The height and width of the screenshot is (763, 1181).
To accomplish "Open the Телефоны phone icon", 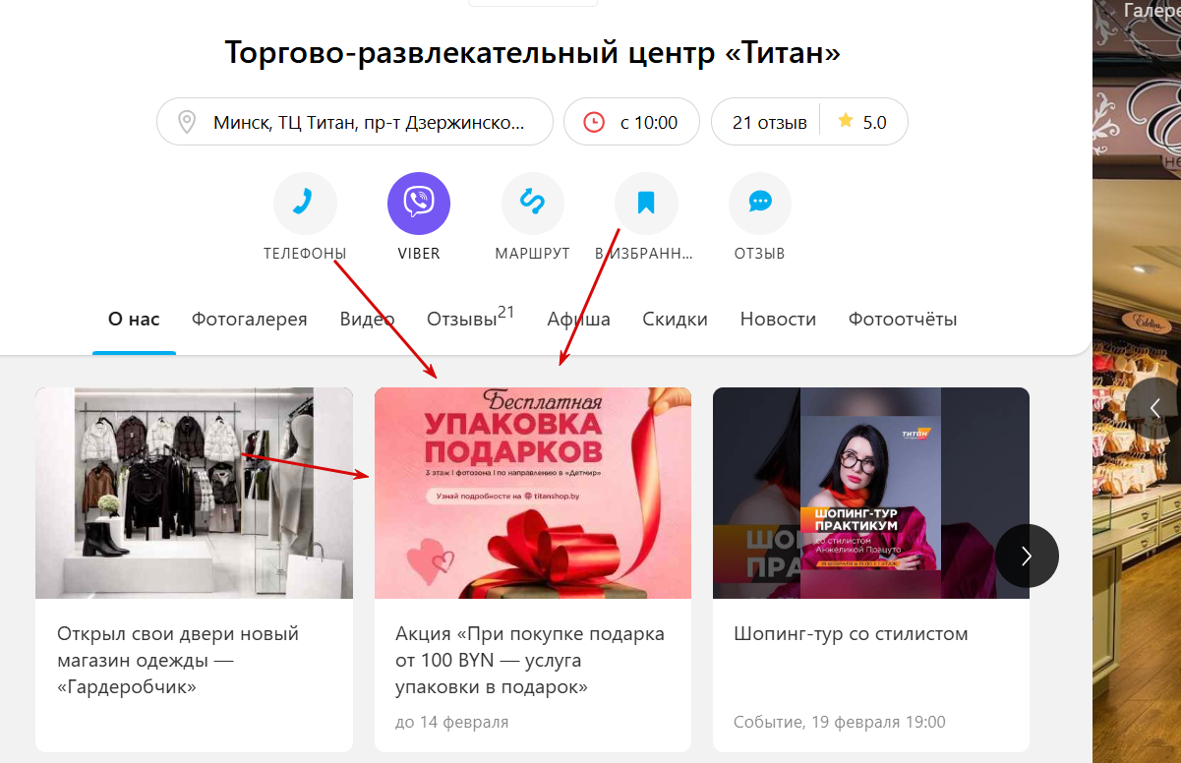I will click(305, 204).
